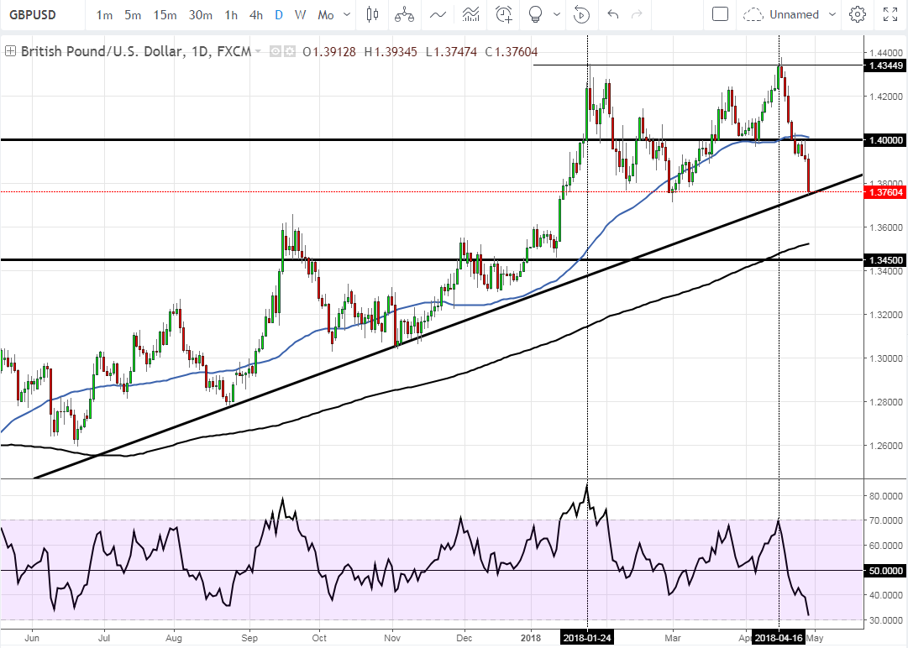The width and height of the screenshot is (908, 648).
Task: Click the H1.39345 high value
Action: point(391,51)
